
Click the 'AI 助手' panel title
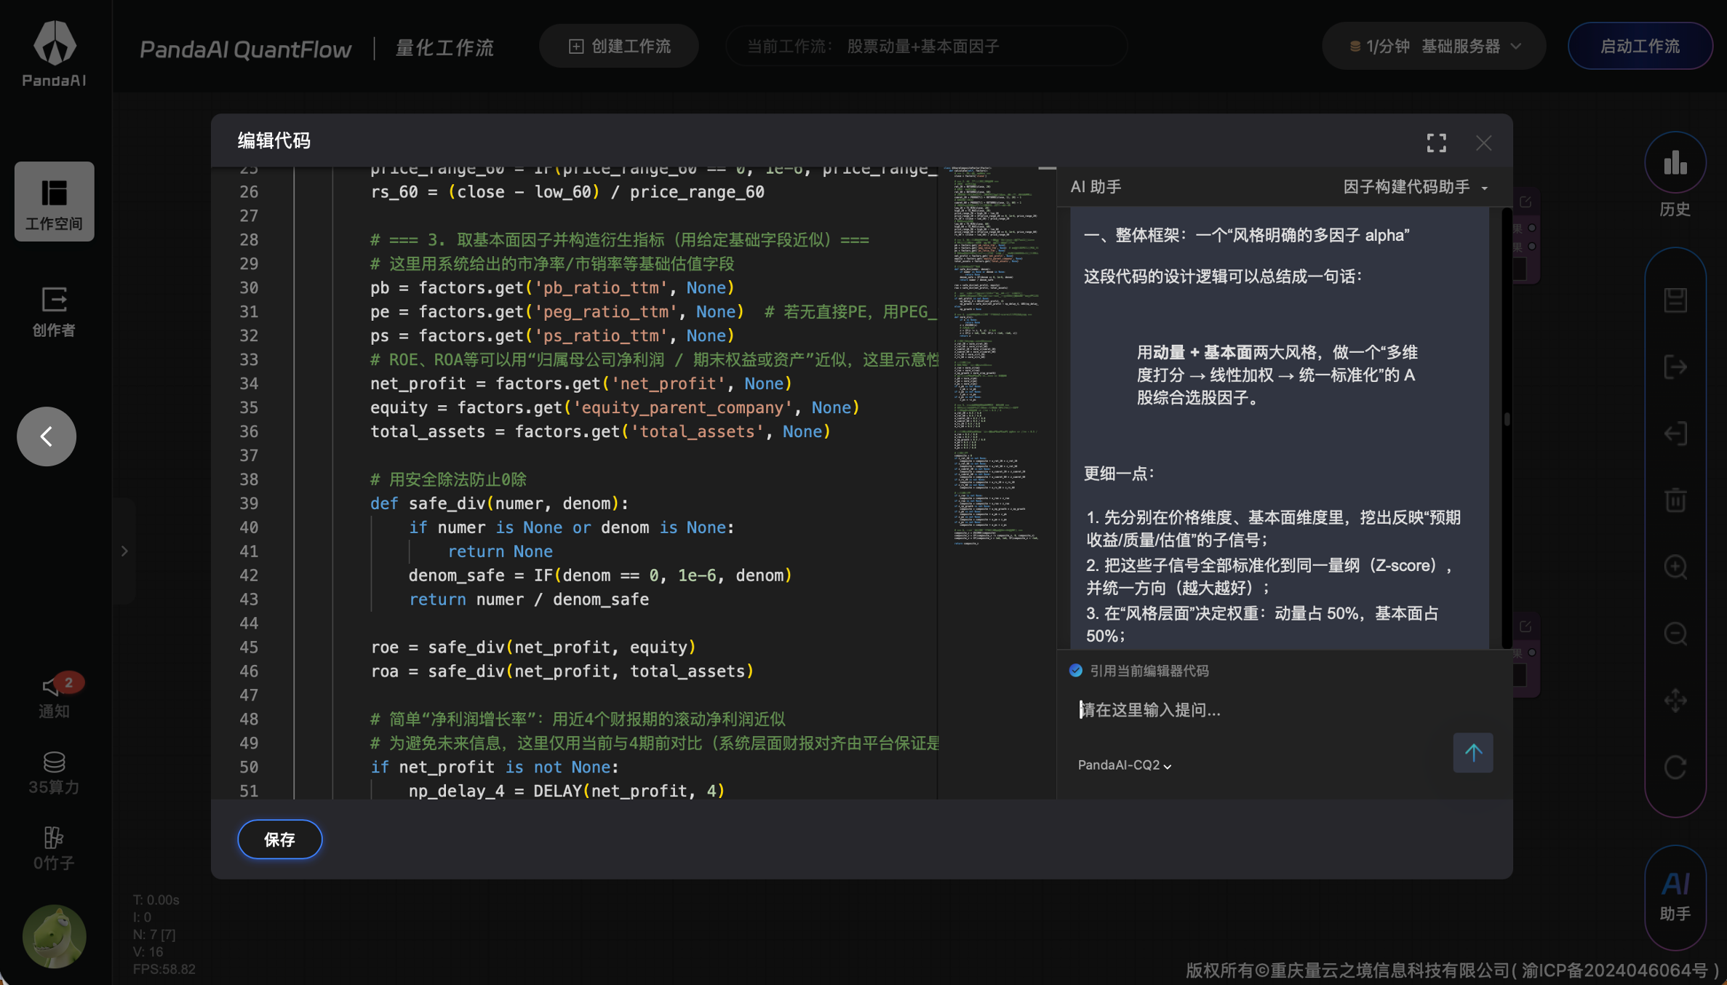tap(1096, 187)
